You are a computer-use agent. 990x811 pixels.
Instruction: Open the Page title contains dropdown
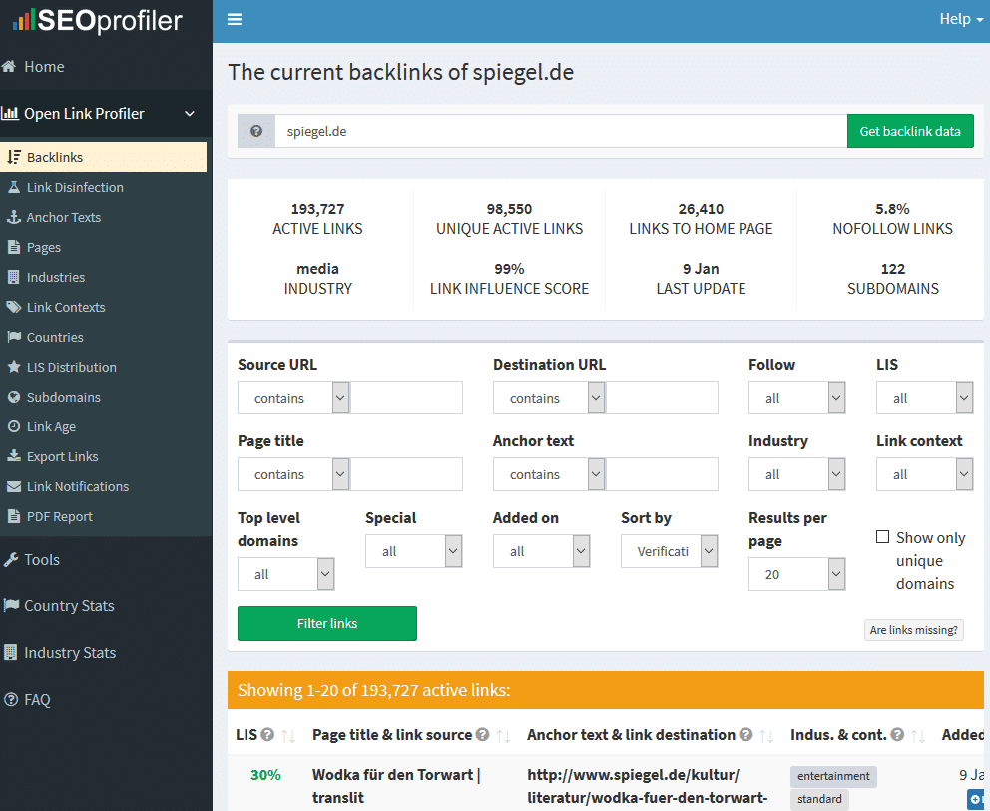[x=293, y=474]
